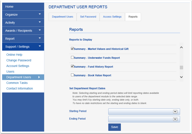Viewport: 192px width, 134px height.
Task: Open Online Help link
Action: click(14, 55)
